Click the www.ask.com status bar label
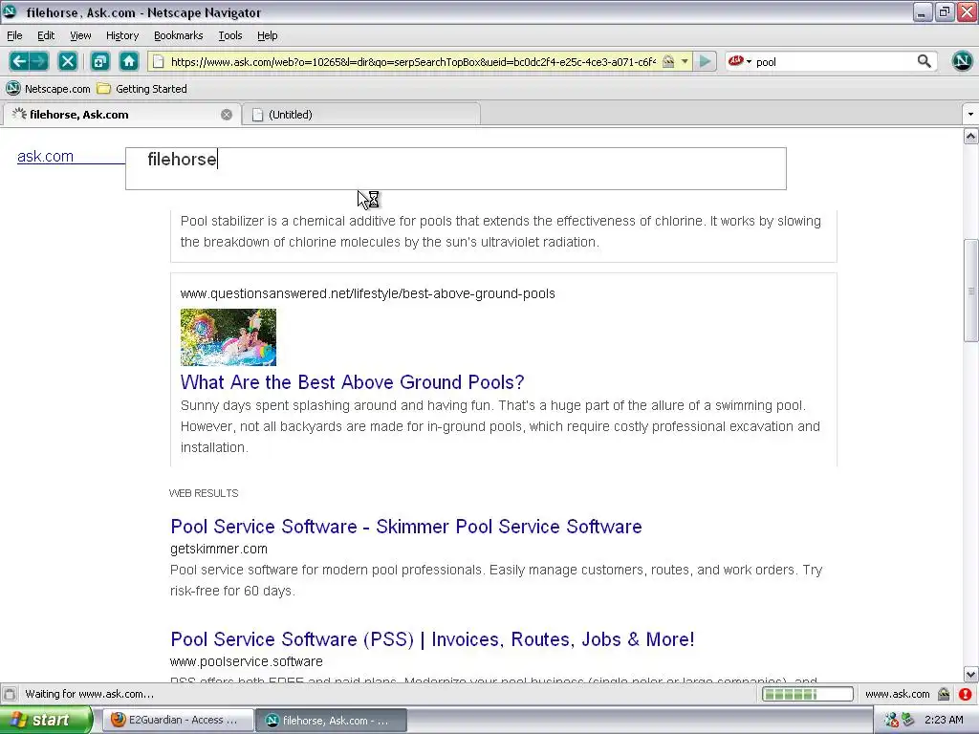Screen dimensions: 979x734 (x=897, y=694)
